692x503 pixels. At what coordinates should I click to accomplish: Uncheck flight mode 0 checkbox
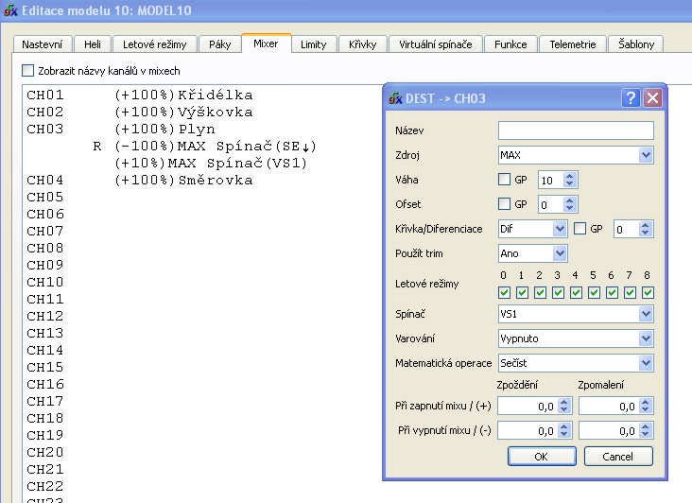(x=505, y=292)
